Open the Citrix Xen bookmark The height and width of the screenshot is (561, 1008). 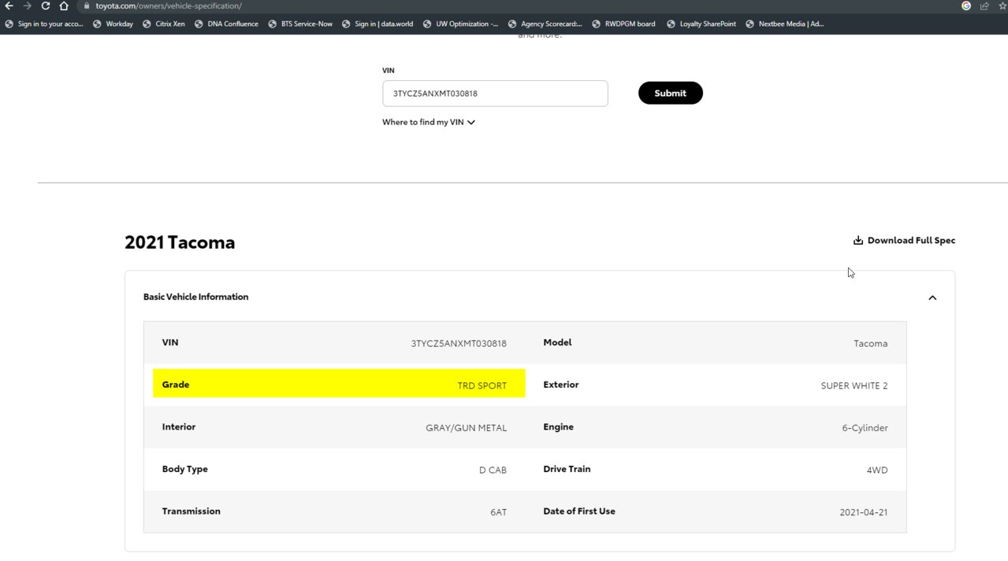pyautogui.click(x=164, y=24)
